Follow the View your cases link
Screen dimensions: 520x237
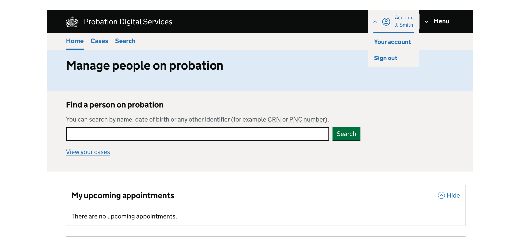(88, 152)
